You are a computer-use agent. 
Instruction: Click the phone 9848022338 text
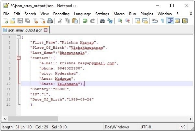click(61, 68)
